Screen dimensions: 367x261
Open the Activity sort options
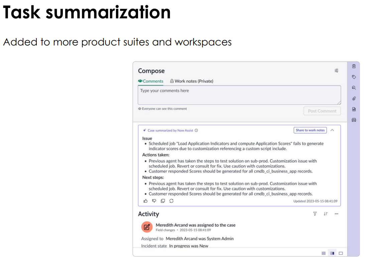(326, 214)
